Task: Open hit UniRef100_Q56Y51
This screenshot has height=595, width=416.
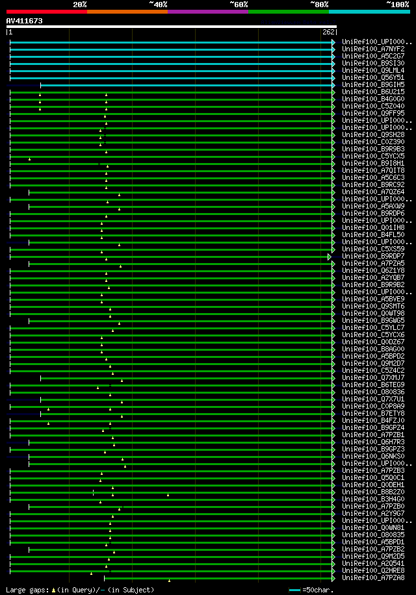Action: click(373, 77)
